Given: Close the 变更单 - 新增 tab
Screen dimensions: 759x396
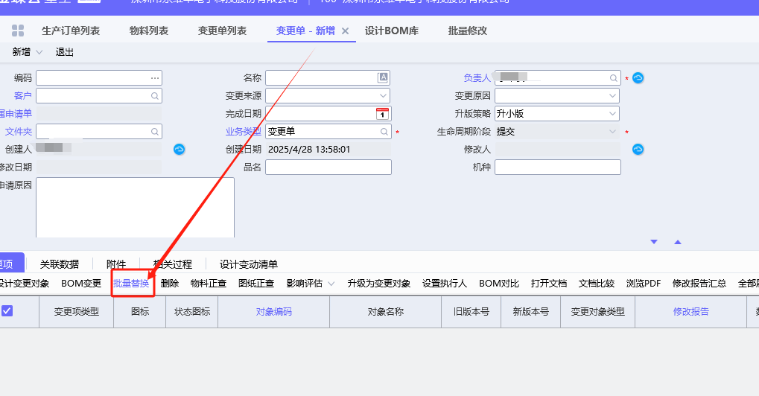Looking at the screenshot, I should (345, 31).
